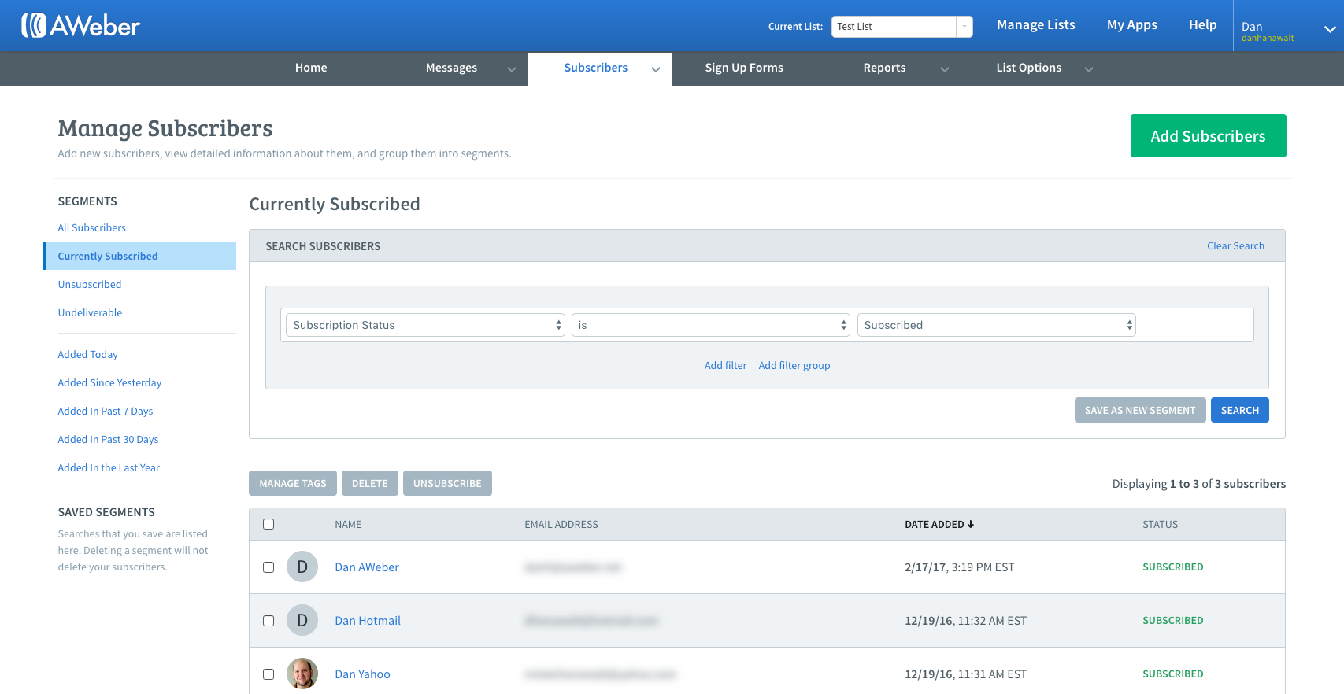Open the List Options tab

point(1029,68)
